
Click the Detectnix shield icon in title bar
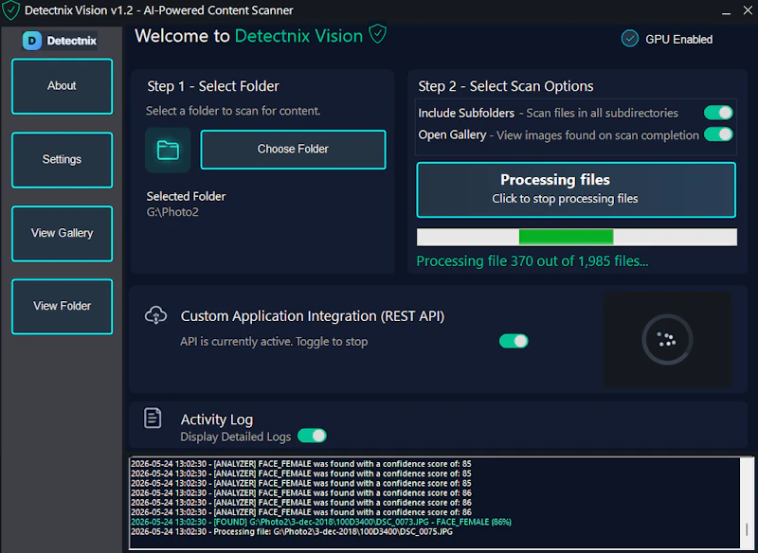point(10,10)
